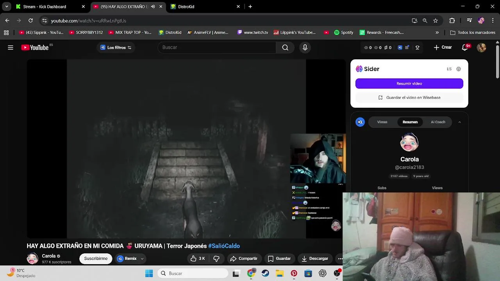Open the #SalióCaldo hashtag link

coord(224,246)
